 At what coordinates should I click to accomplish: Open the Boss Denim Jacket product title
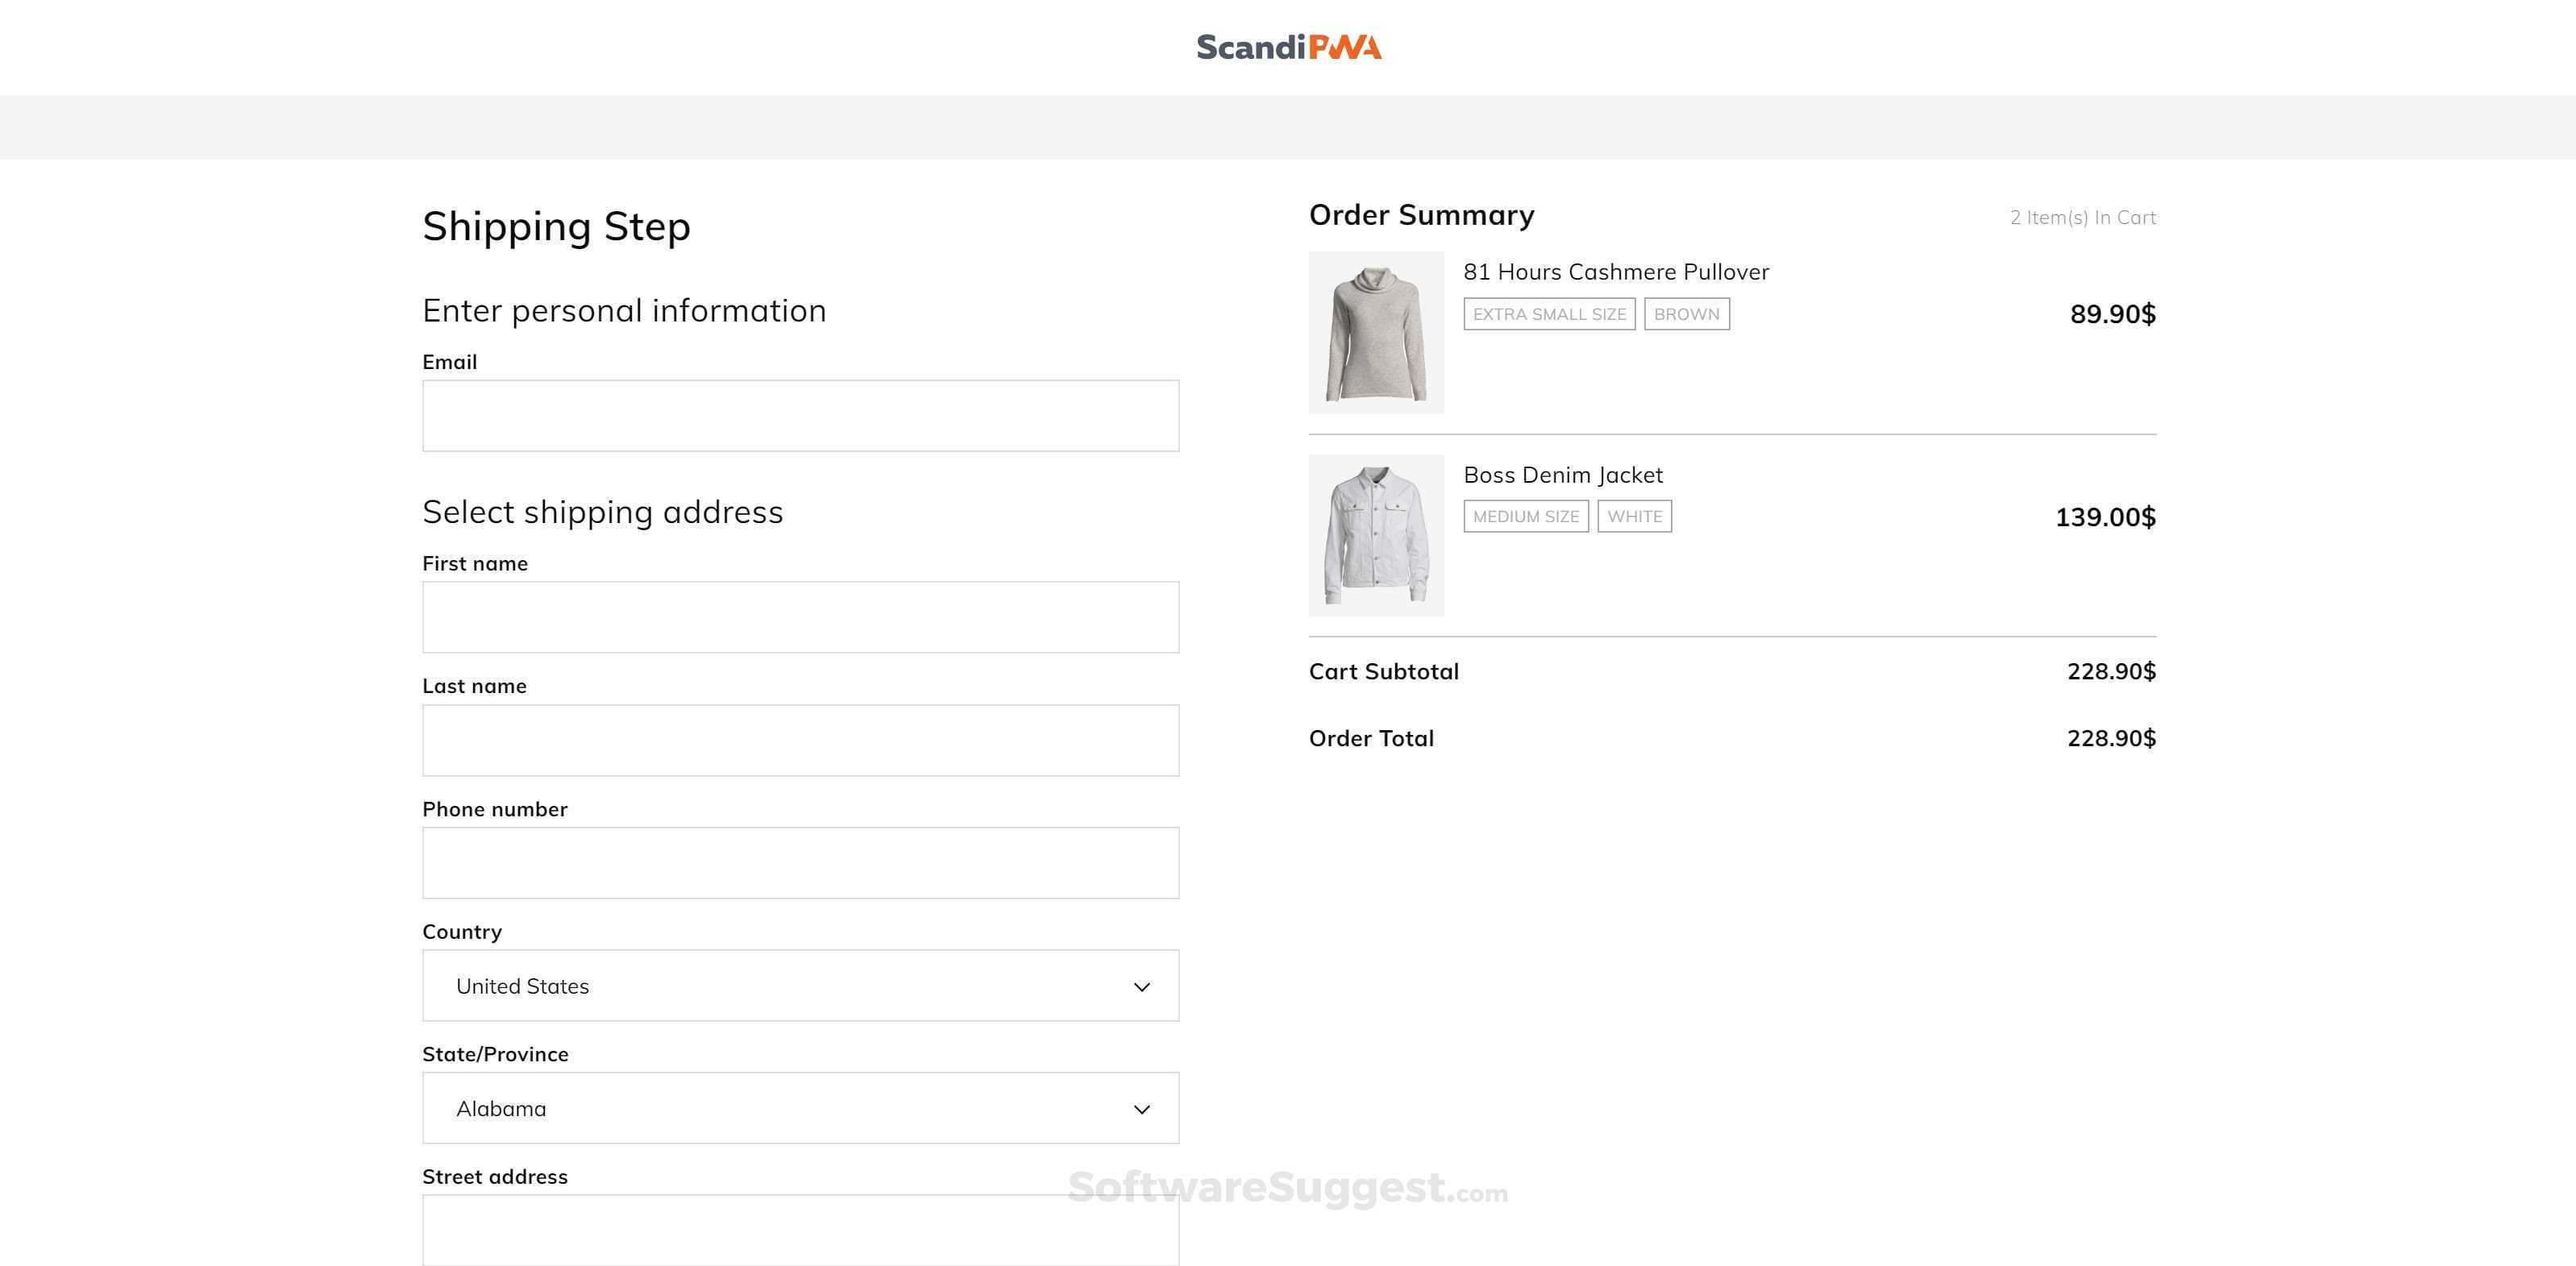(1563, 475)
